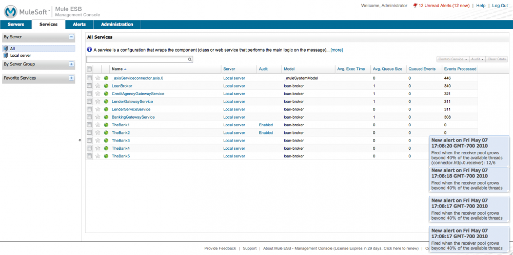
Task: Open the Control Service dropdown
Action: point(453,59)
